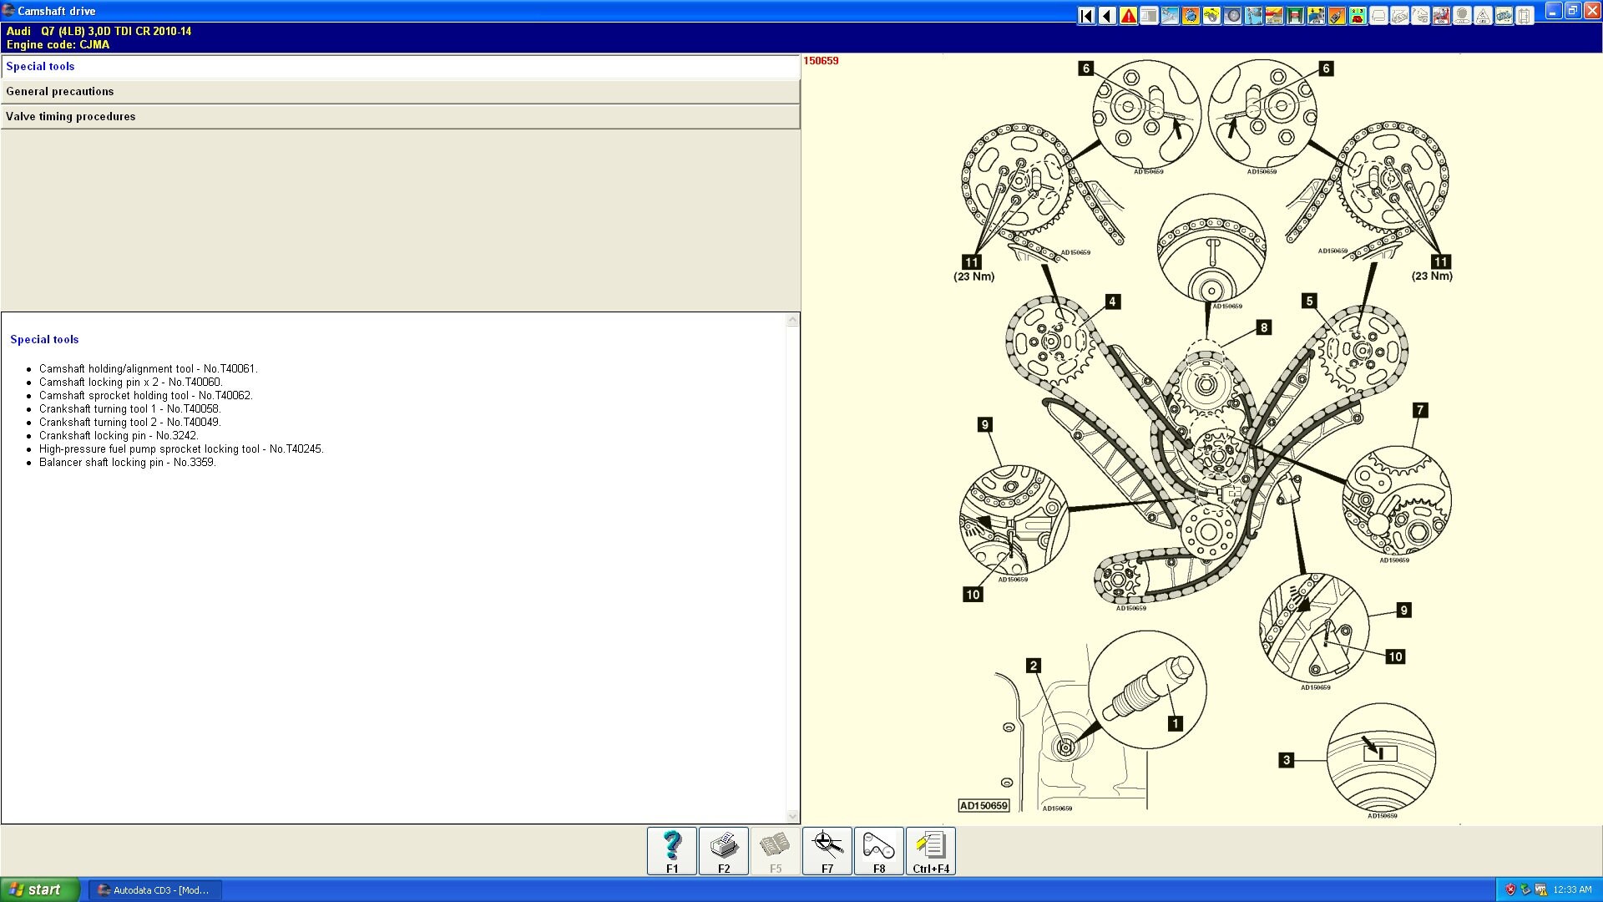Image resolution: width=1603 pixels, height=902 pixels.
Task: Click the red warning triangle toolbar icon
Action: tap(1128, 14)
